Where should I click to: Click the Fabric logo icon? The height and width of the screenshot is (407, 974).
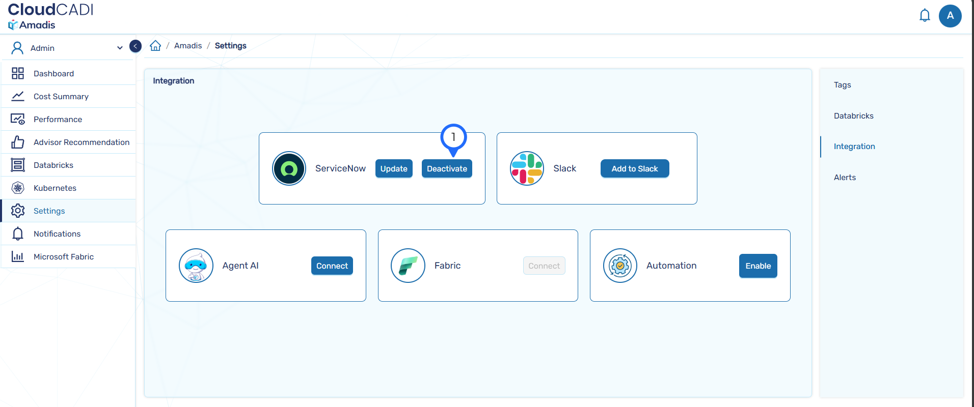[408, 266]
